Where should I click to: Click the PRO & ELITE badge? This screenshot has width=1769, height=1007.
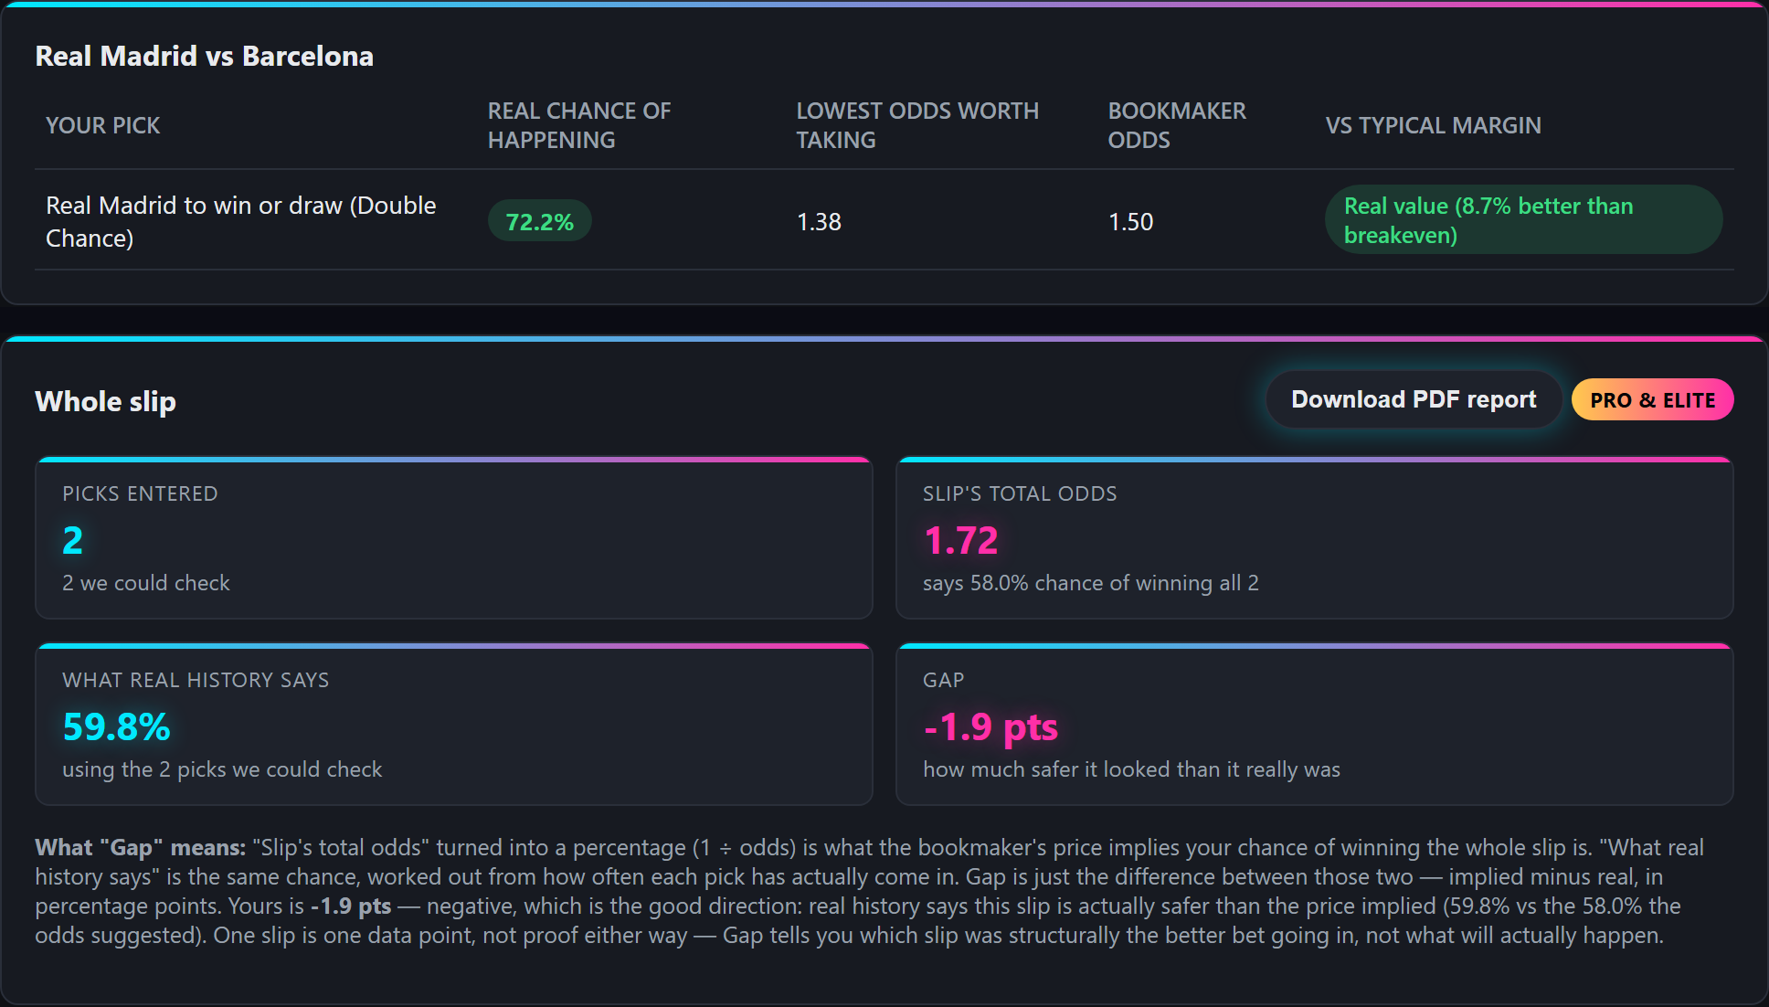click(x=1652, y=400)
